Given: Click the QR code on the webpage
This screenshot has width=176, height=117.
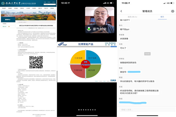Looking at the screenshot, I should 36,62.
